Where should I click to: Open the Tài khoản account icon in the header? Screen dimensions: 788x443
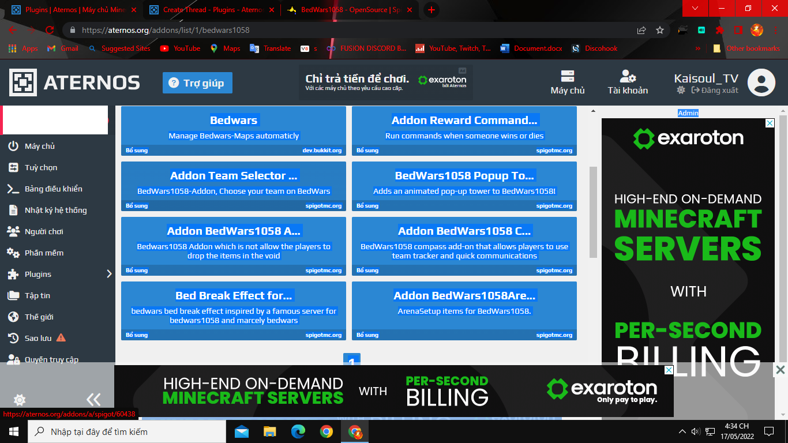click(628, 76)
